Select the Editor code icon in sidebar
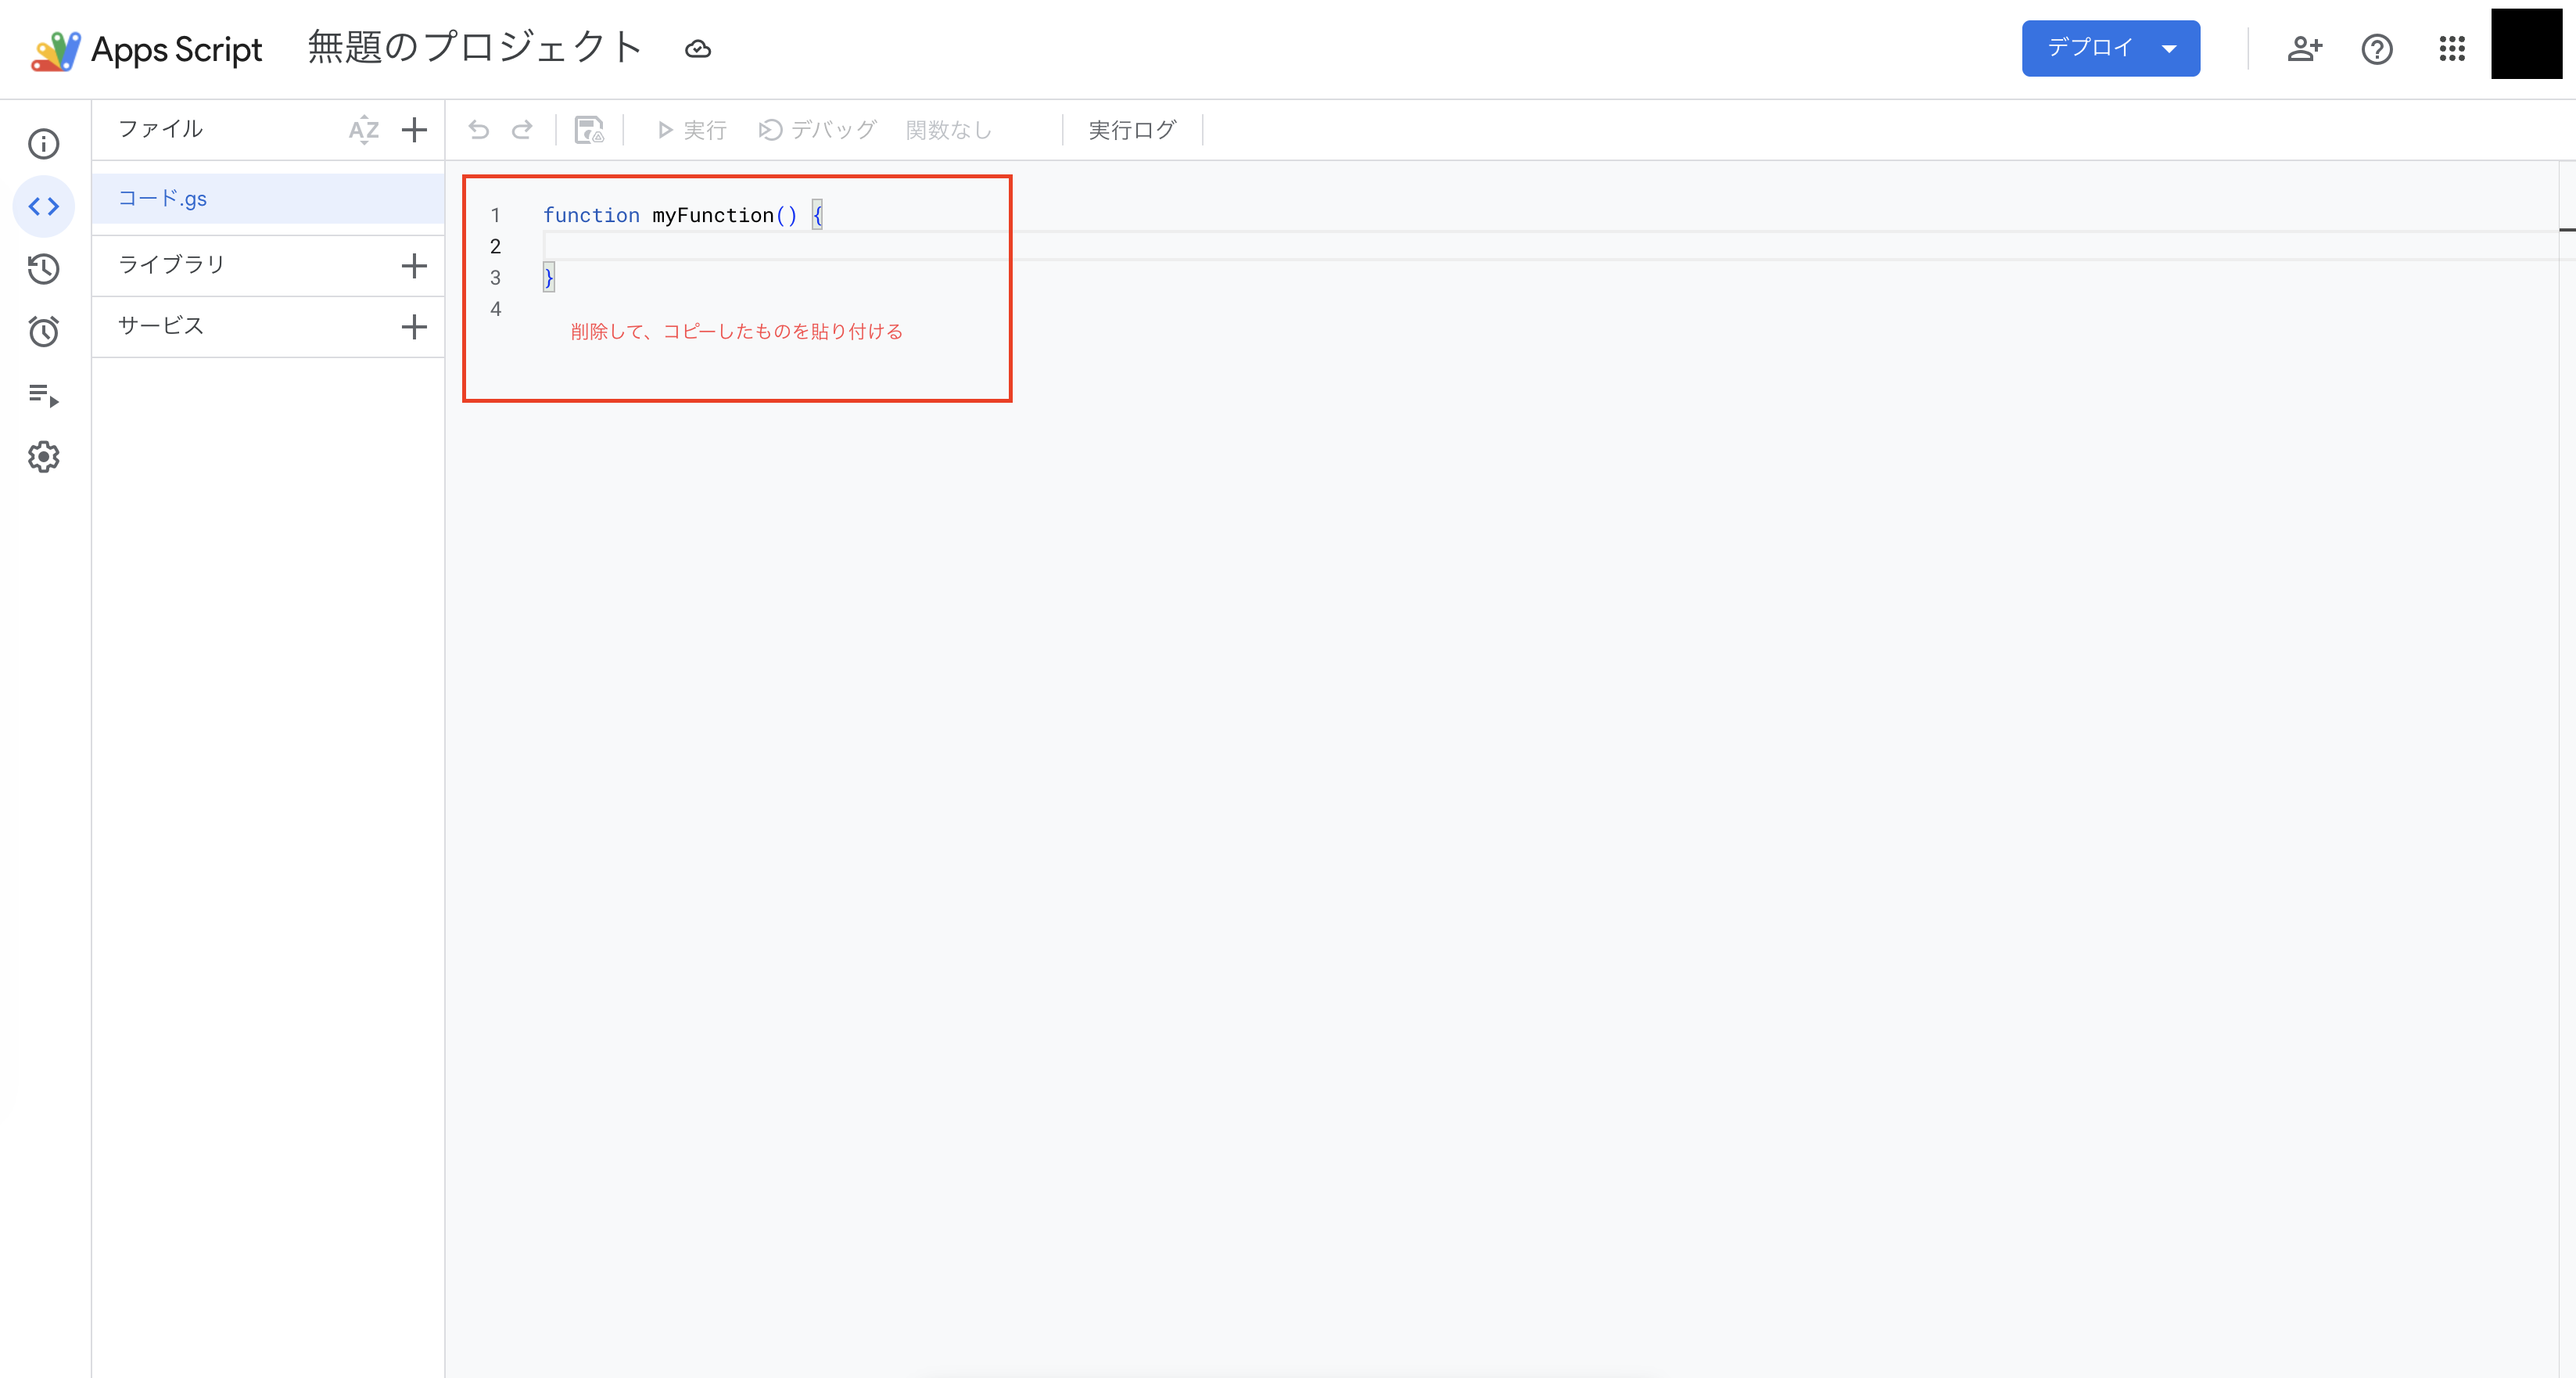The height and width of the screenshot is (1378, 2576). click(x=44, y=207)
